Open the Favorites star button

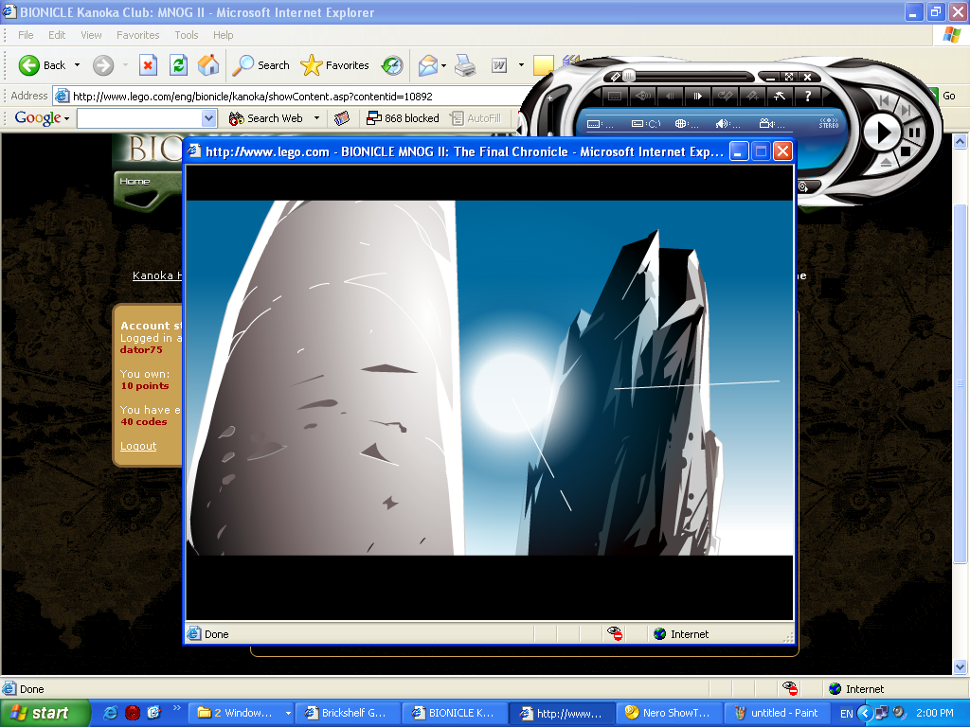(x=334, y=65)
